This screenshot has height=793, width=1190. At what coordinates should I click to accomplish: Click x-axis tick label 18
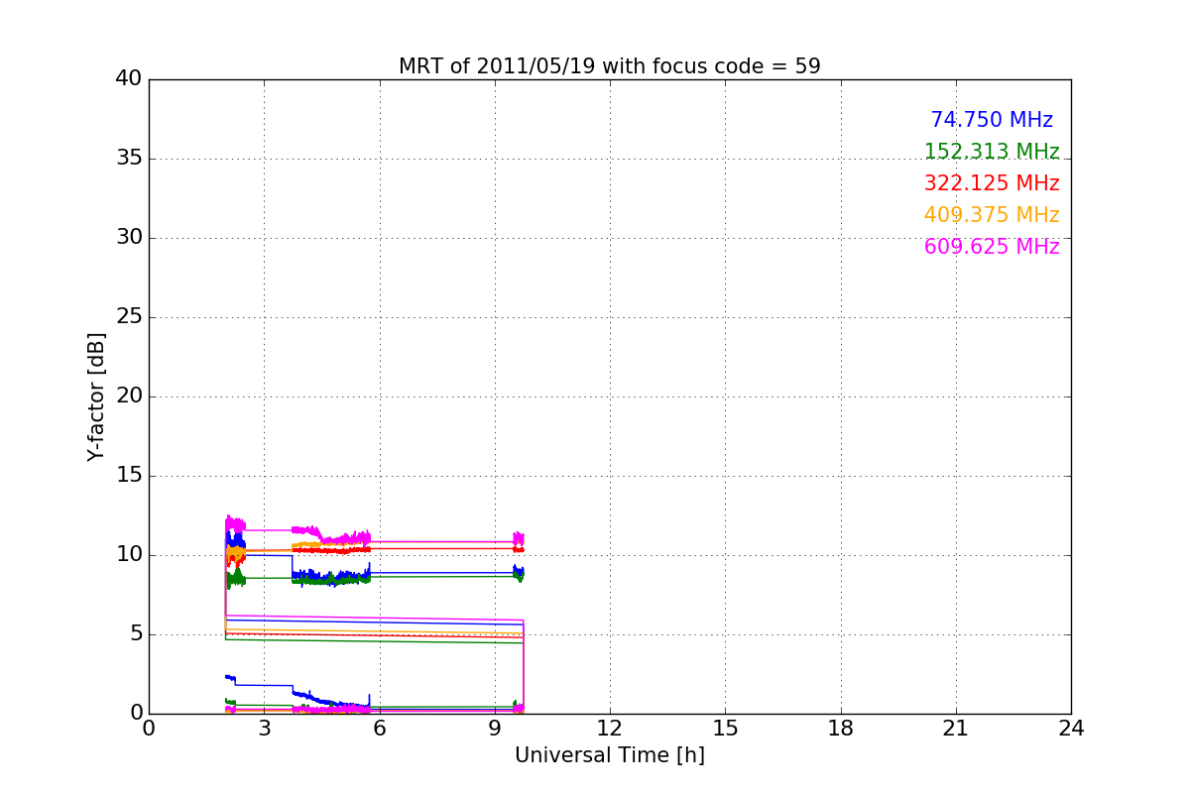[x=841, y=729]
